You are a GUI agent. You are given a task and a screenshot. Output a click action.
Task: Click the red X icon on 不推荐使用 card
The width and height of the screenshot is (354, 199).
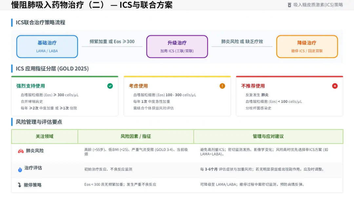335,86
